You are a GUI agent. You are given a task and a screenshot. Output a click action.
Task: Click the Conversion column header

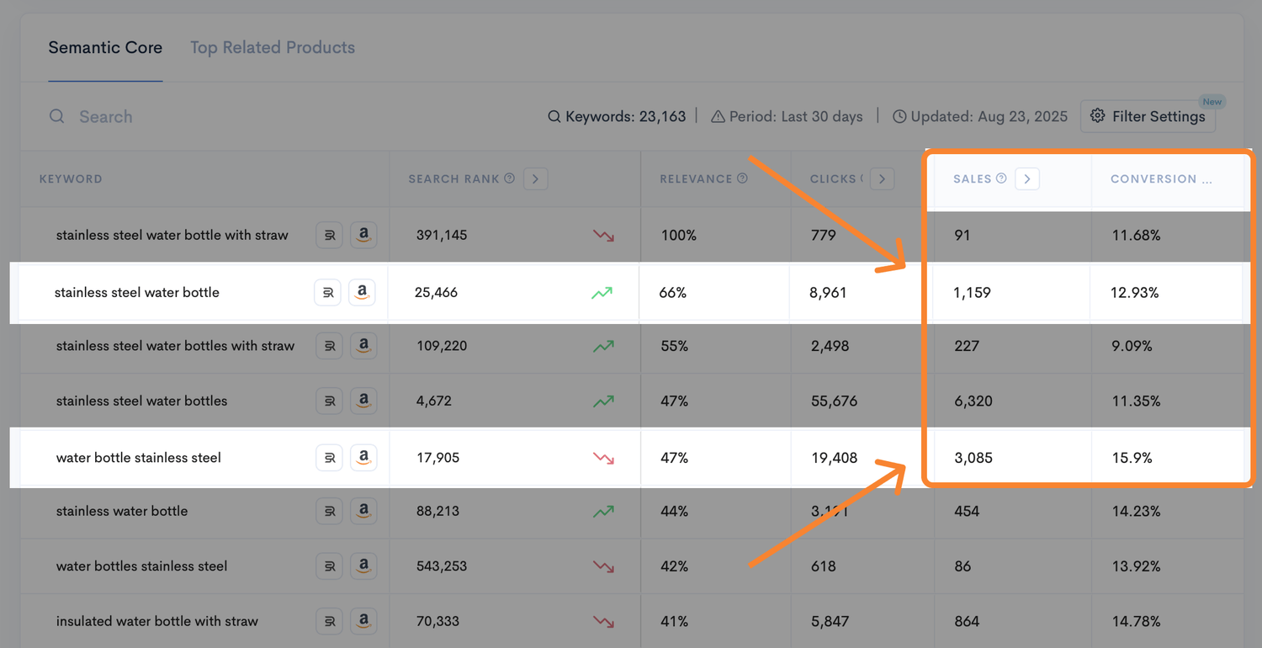coord(1161,178)
